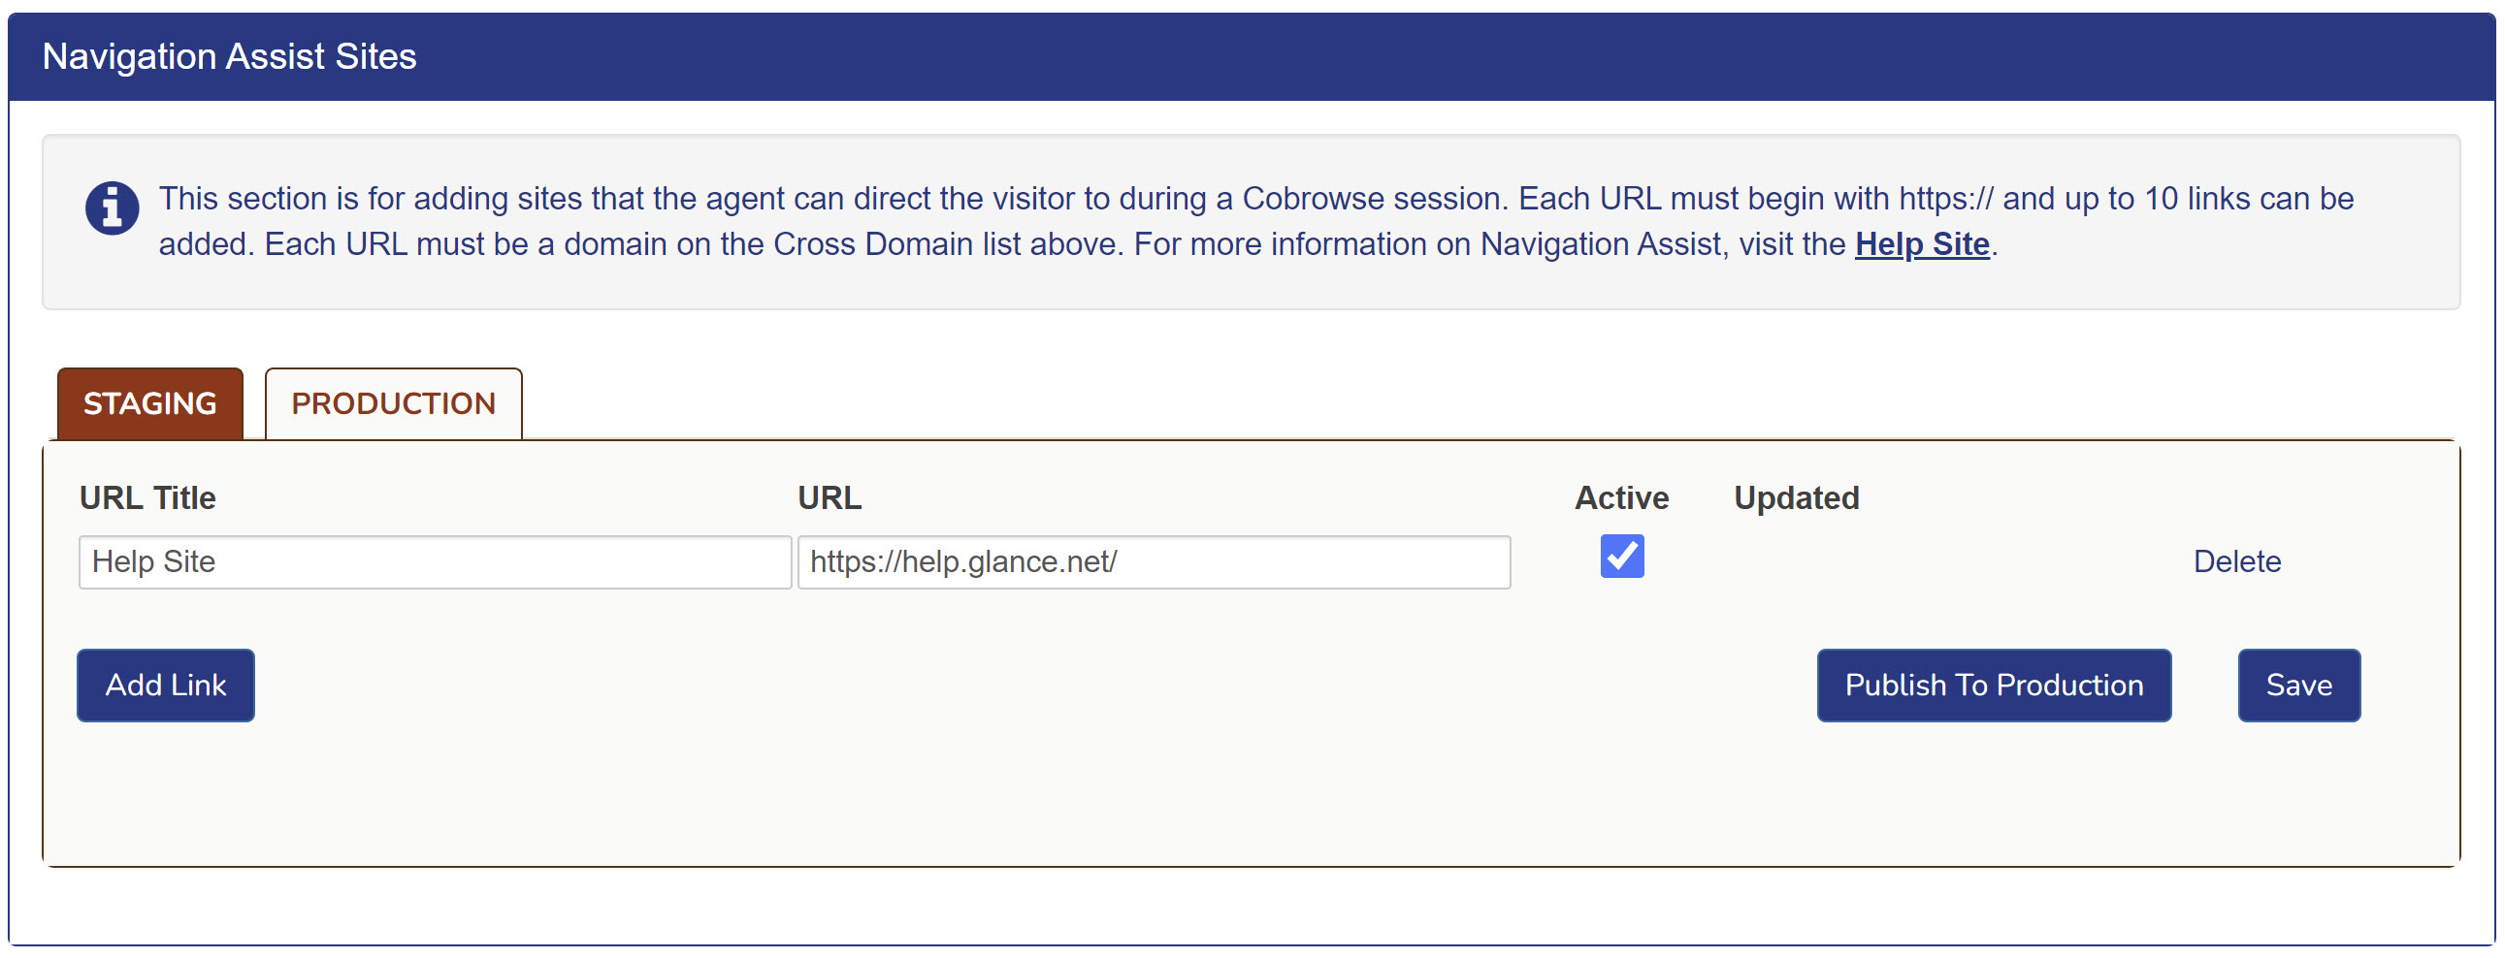This screenshot has width=2505, height=958.
Task: Focus the URL field with https://help.glance.net/
Action: [1153, 561]
